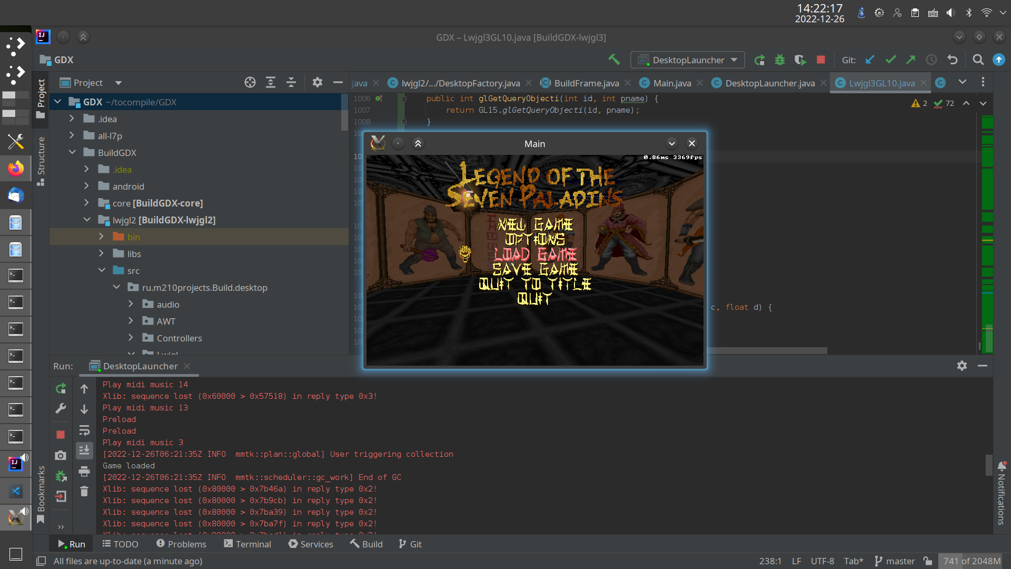This screenshot has height=569, width=1011.
Task: Open the Terminal tool window
Action: [247, 544]
